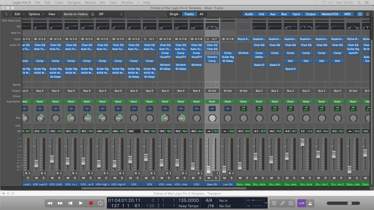This screenshot has width=374, height=210.
Task: Open Sends on Faders Off dropdown
Action: pos(110,14)
